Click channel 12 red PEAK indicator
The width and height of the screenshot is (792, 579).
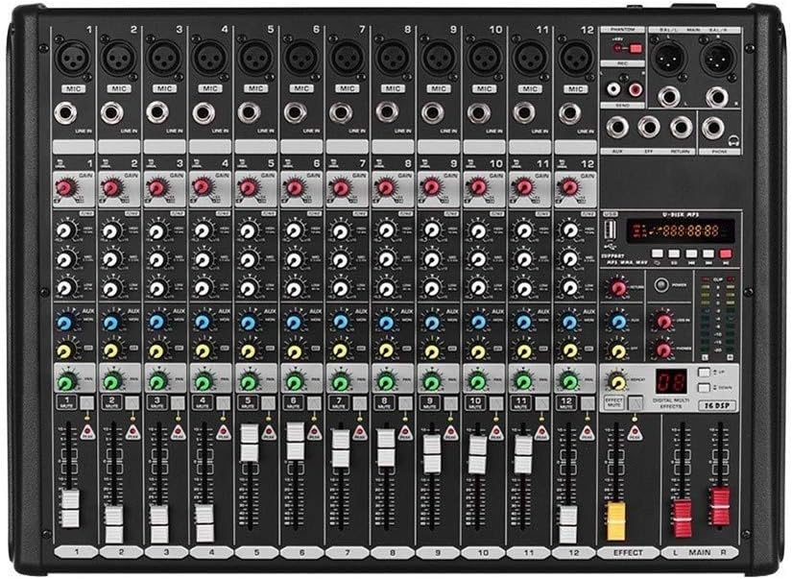587,432
